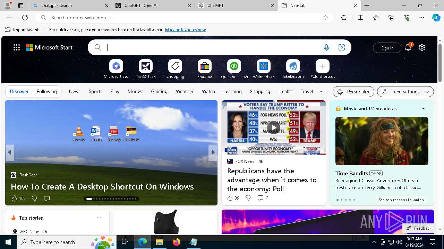Viewport: 444px width, 249px height.
Task: Click the Personalize button
Action: point(353,92)
